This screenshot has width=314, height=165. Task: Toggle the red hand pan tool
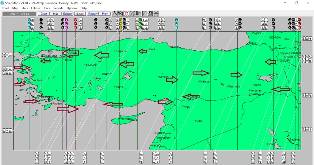pos(126,13)
